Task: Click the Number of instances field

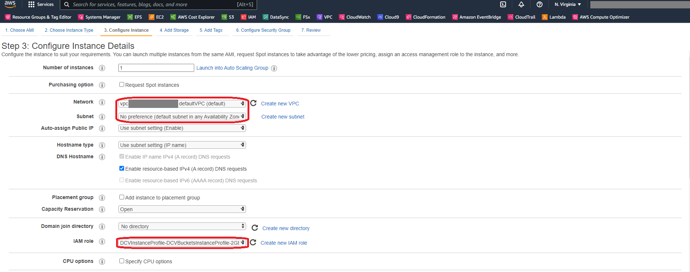Action: pyautogui.click(x=156, y=68)
